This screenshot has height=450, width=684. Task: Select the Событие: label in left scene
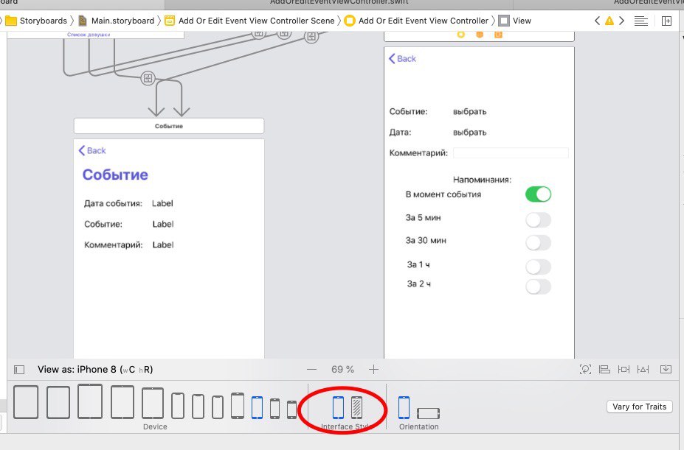(103, 225)
